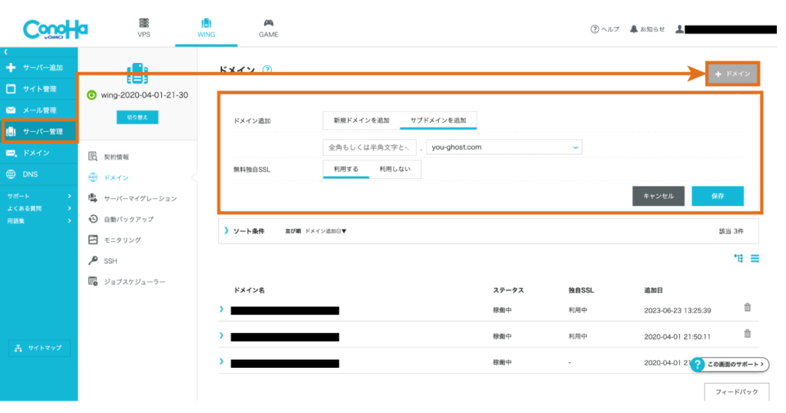Open the you-ghost.com domain dropdown

504,147
